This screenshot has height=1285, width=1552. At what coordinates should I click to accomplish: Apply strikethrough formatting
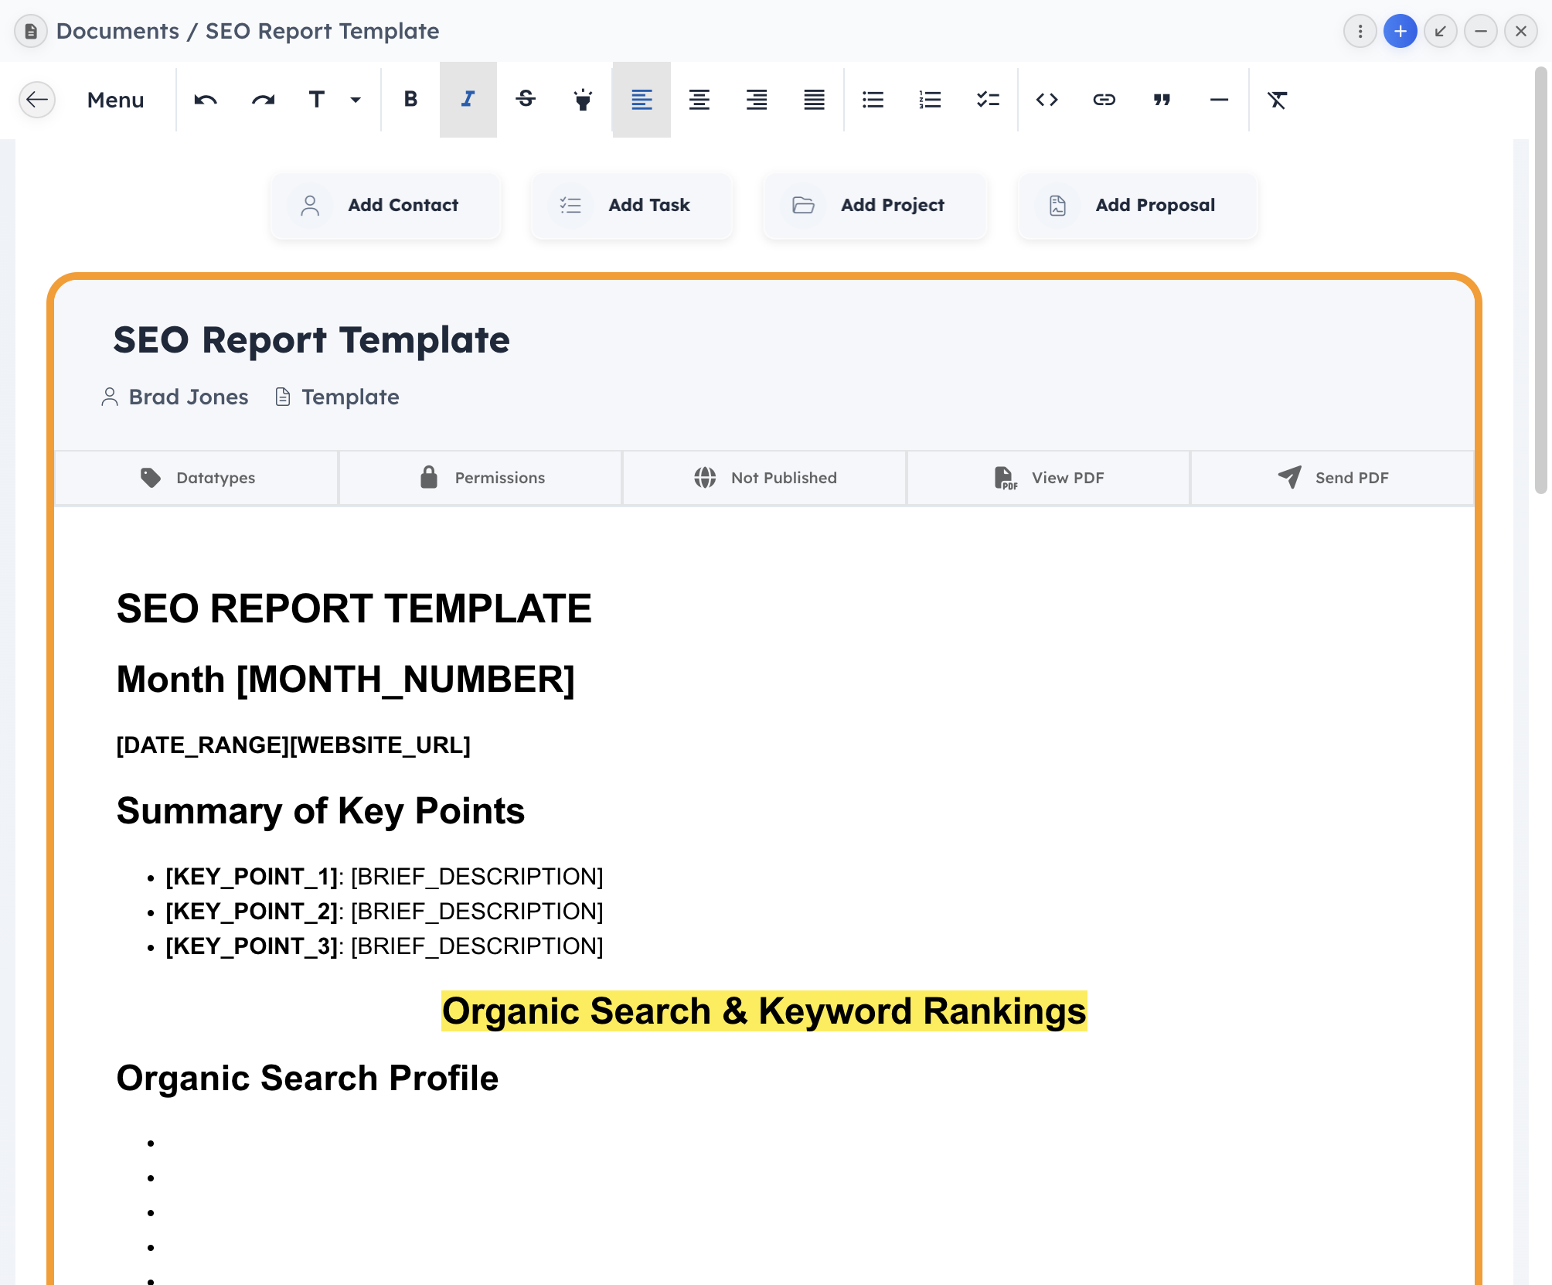click(526, 100)
